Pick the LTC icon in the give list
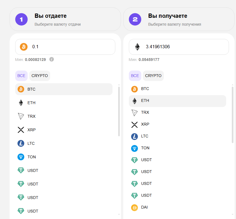 click(x=21, y=143)
